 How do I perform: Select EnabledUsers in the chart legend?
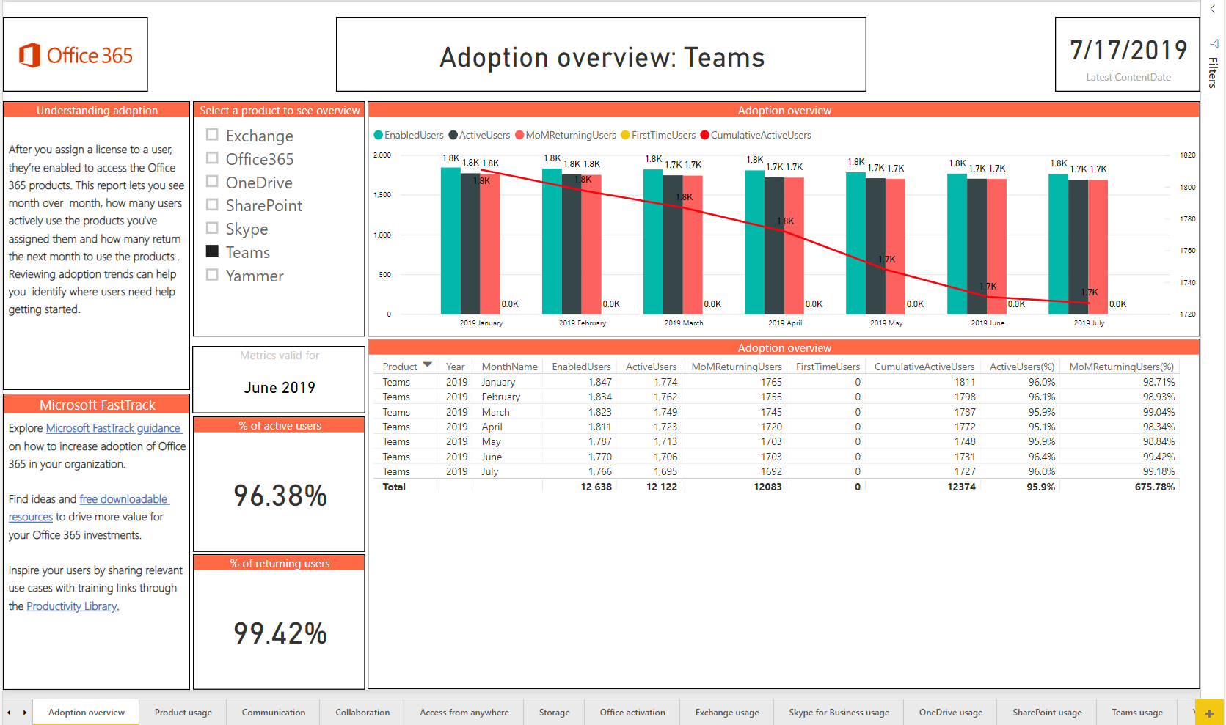tap(409, 135)
